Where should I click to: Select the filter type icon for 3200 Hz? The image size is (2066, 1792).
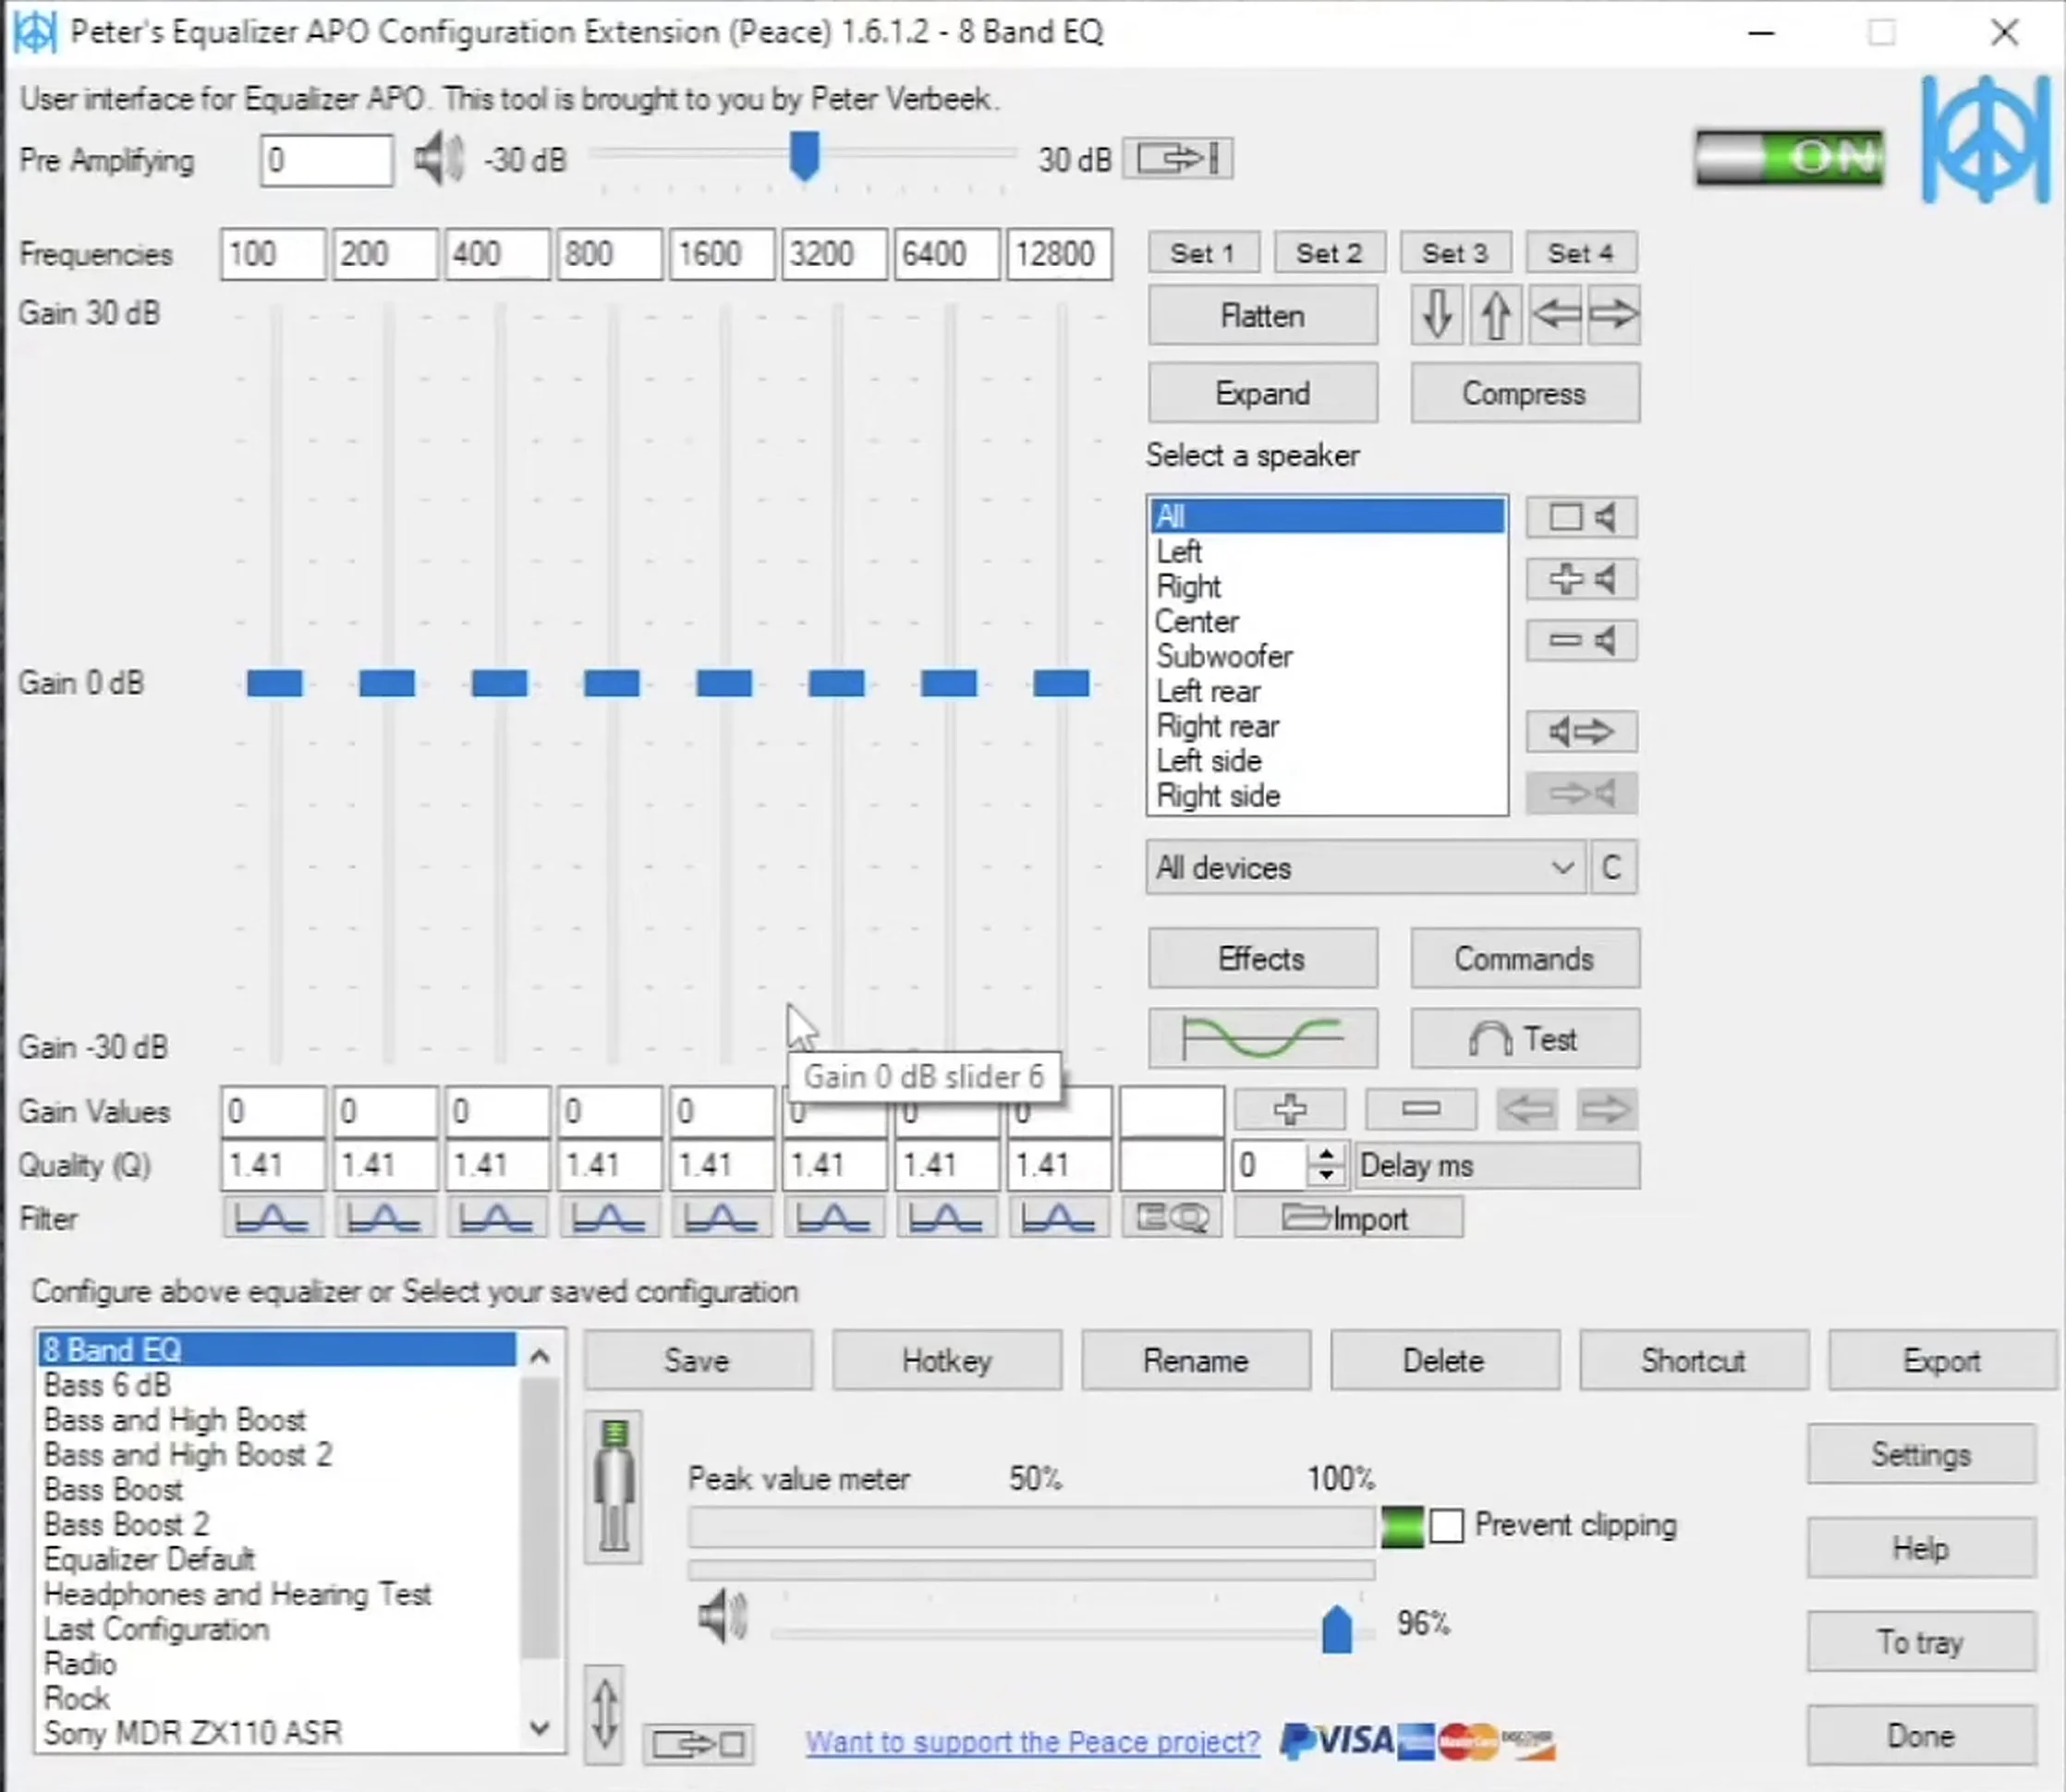click(x=834, y=1218)
